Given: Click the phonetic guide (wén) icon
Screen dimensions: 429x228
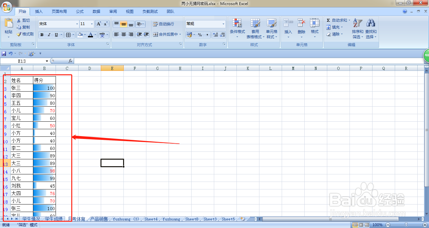Looking at the screenshot, I should 102,35.
